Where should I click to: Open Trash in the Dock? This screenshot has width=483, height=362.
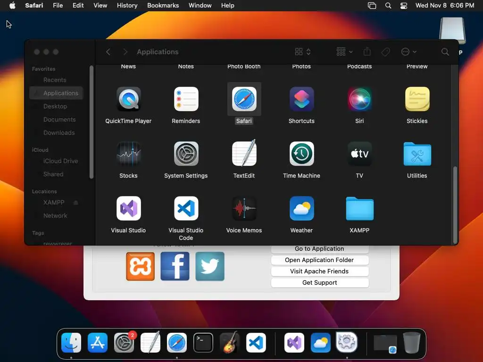point(412,343)
